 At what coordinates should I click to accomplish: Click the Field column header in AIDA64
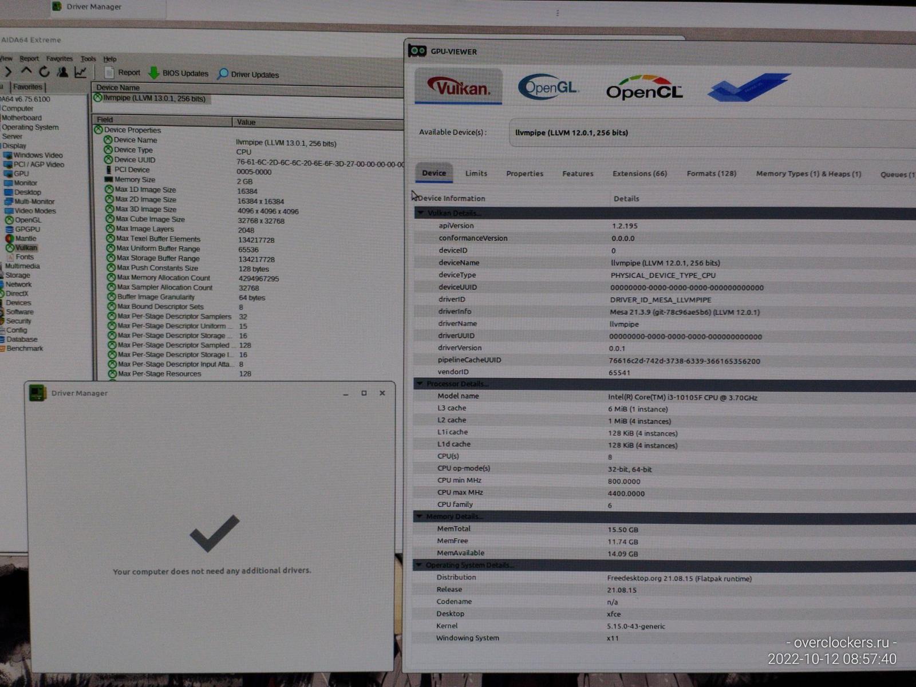coord(162,120)
